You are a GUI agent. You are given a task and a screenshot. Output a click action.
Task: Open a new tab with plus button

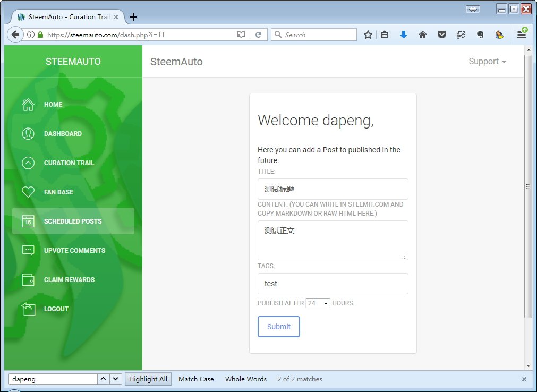[x=133, y=17]
